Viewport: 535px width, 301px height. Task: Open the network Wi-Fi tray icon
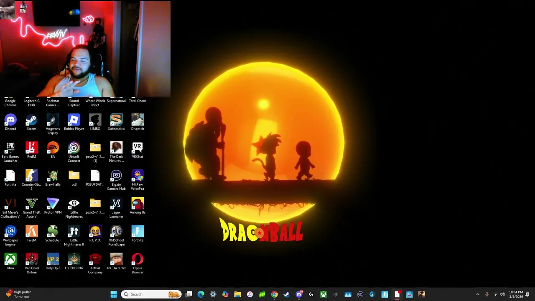tap(495, 294)
